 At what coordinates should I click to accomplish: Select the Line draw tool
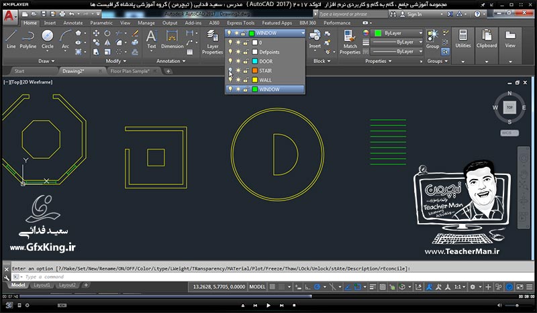(11, 40)
